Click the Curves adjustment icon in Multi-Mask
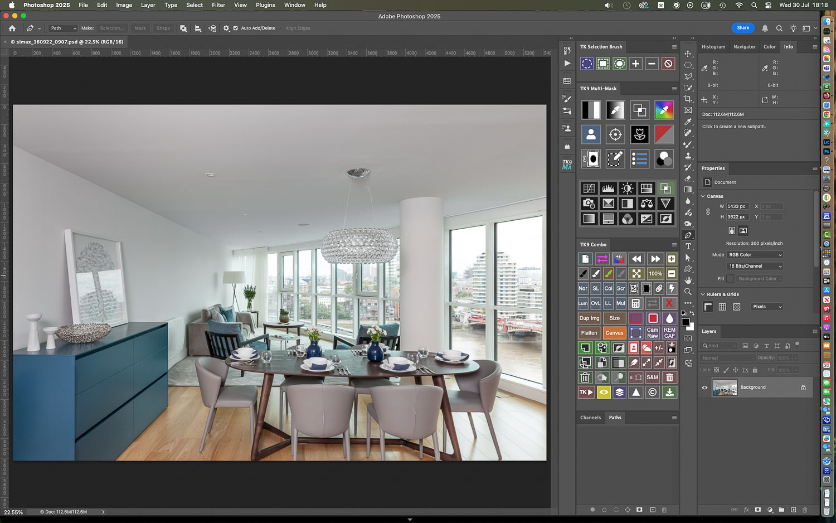The height and width of the screenshot is (523, 836). (589, 188)
